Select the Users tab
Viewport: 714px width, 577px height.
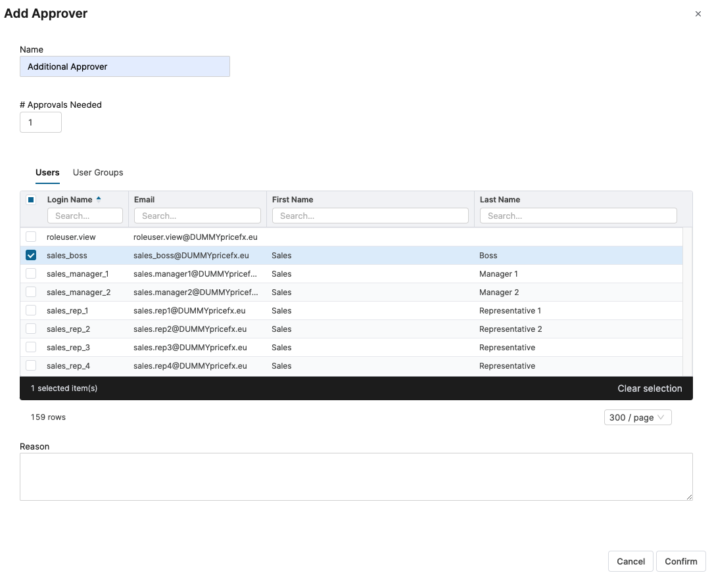(47, 172)
